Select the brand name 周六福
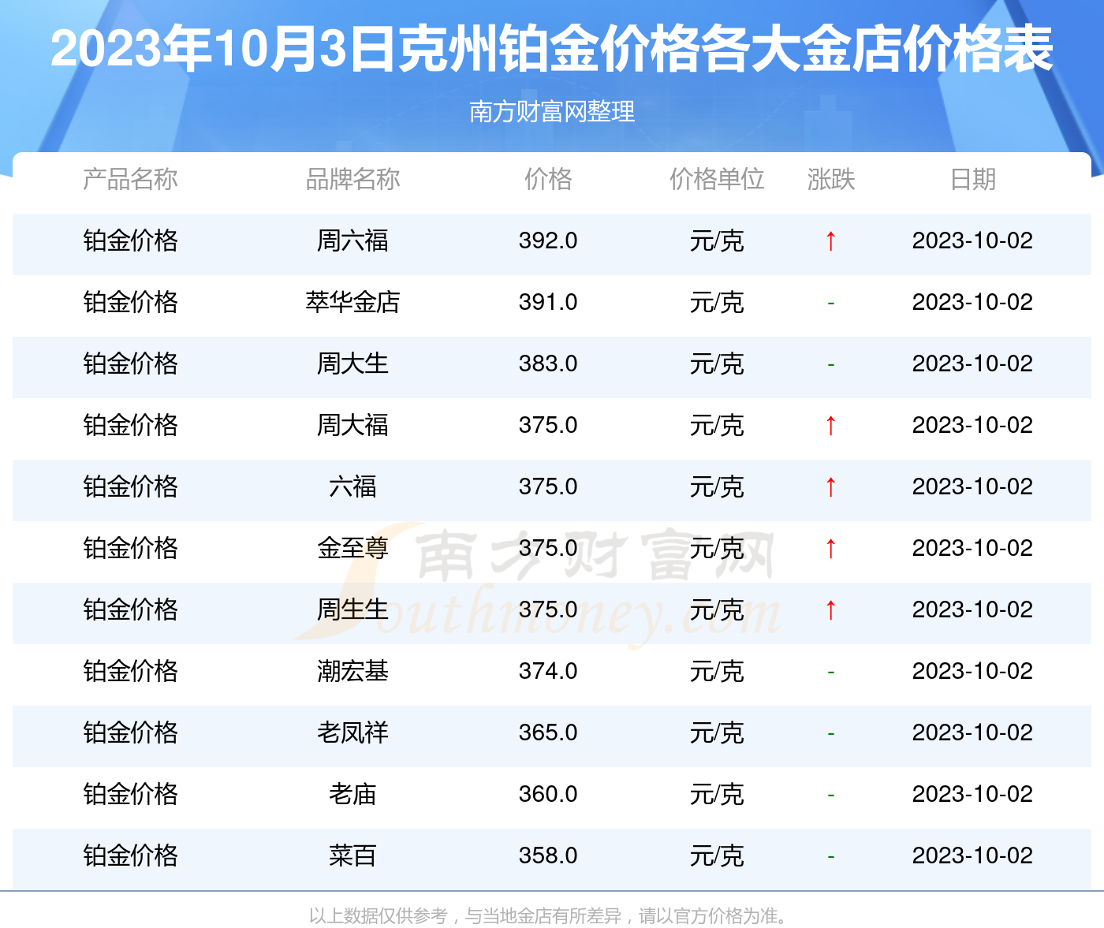 pos(352,241)
